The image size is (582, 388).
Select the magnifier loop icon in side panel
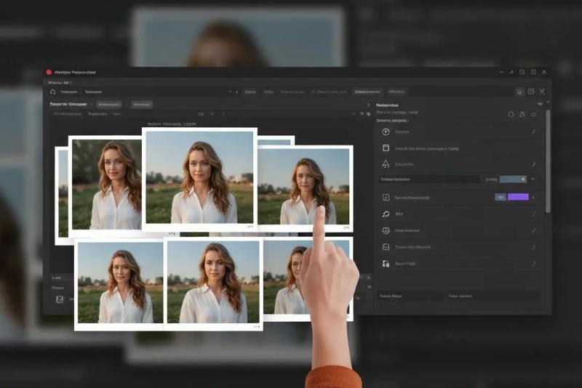386,214
